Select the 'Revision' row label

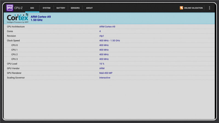(x=11, y=36)
